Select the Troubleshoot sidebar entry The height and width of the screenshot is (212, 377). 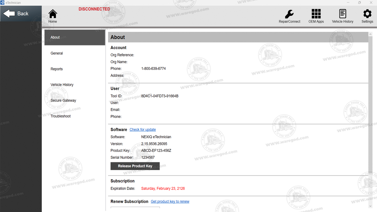[61, 116]
